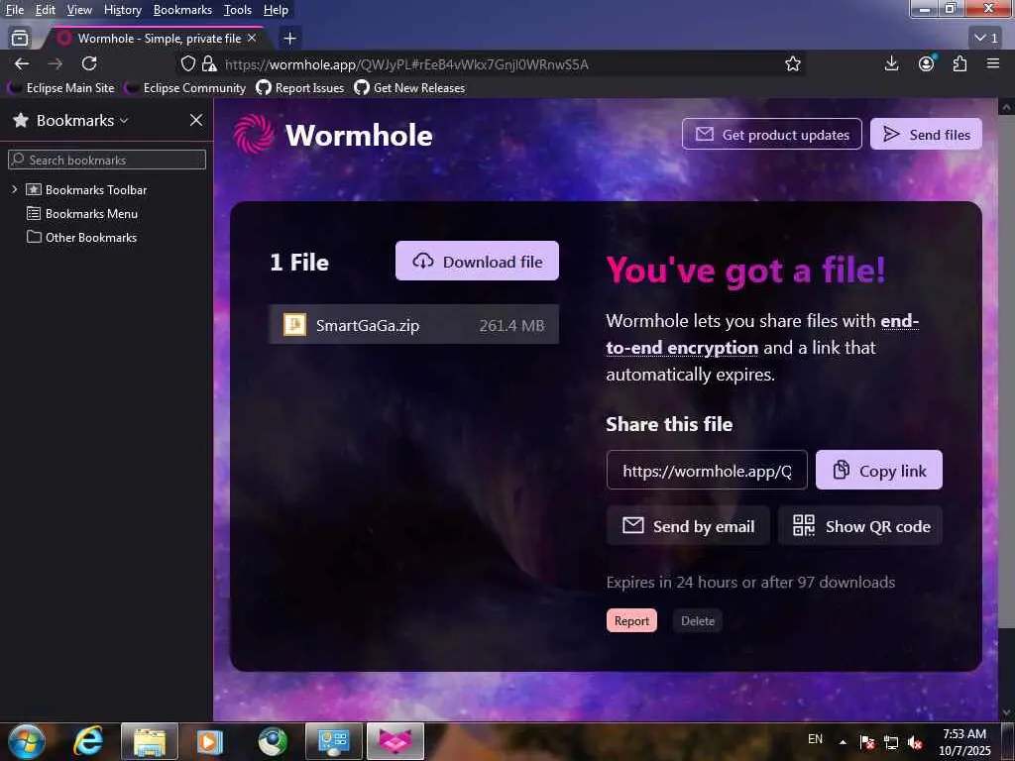
Task: Close the Wormhole tab
Action: pyautogui.click(x=252, y=39)
